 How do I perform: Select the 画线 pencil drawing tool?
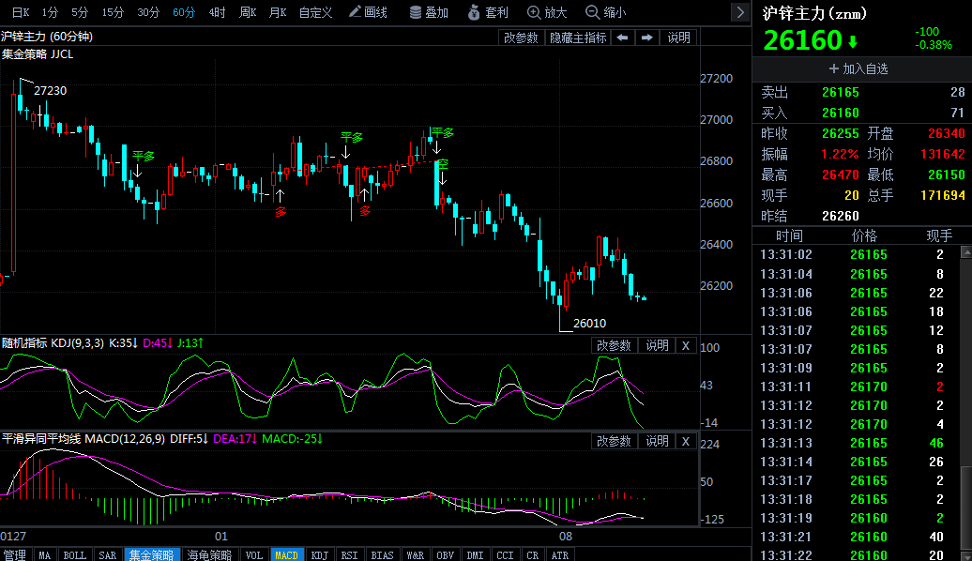368,12
